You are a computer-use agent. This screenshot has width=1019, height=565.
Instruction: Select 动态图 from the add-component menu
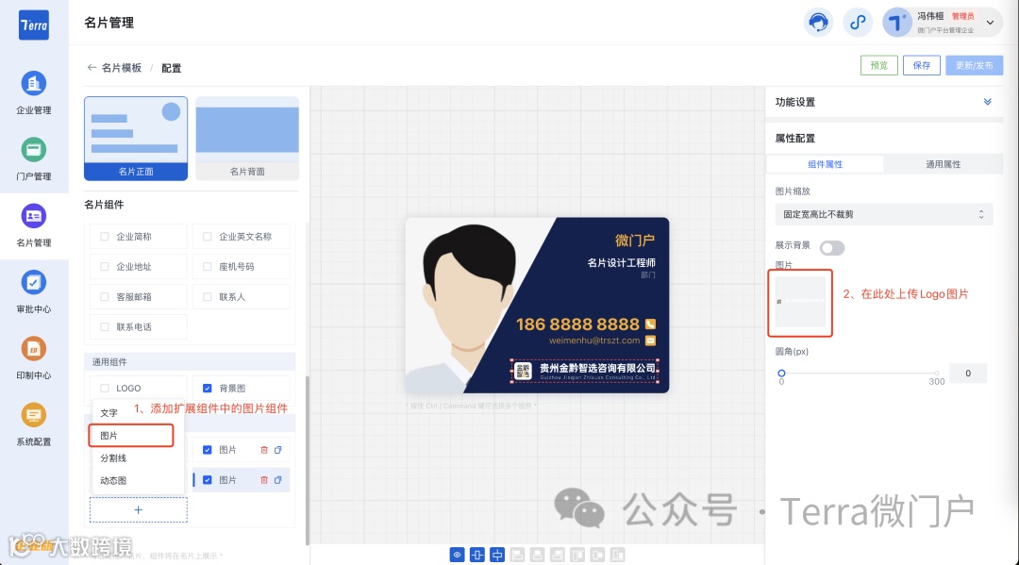coord(137,480)
